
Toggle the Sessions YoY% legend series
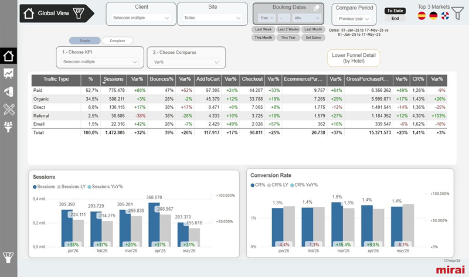click(x=105, y=186)
